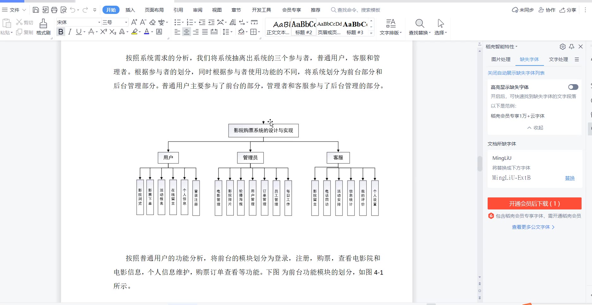
Task: Open the font size dropdown (三号)
Action: click(126, 22)
